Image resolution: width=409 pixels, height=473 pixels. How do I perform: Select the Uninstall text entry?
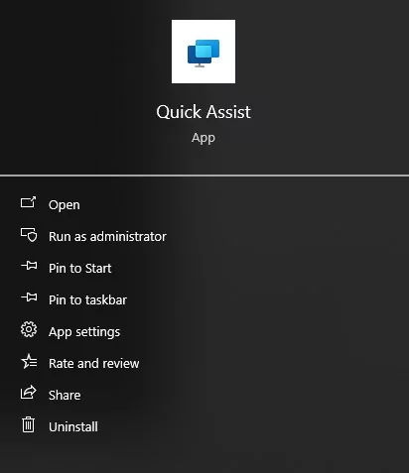click(73, 427)
